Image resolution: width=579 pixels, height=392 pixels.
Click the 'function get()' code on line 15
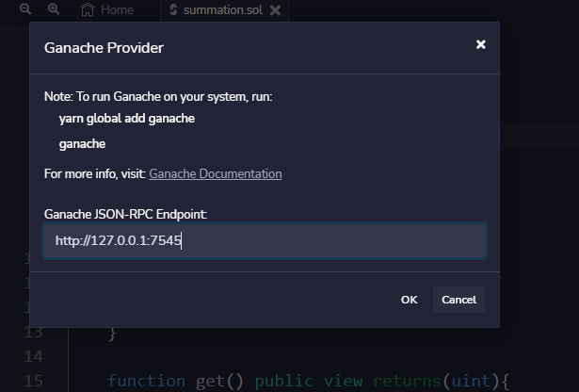175,381
